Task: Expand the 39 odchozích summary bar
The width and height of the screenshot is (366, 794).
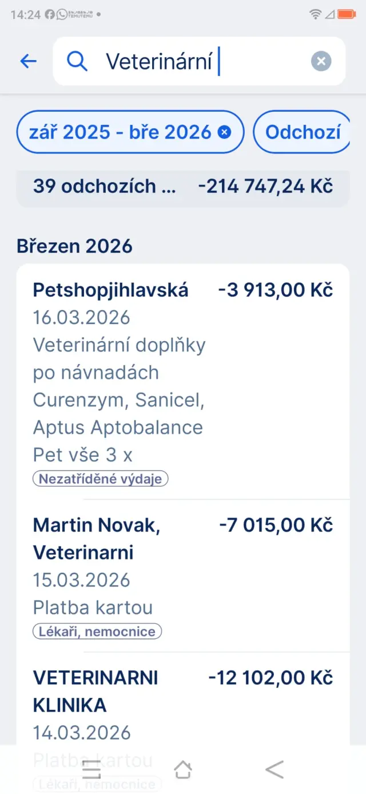Action: (x=182, y=187)
